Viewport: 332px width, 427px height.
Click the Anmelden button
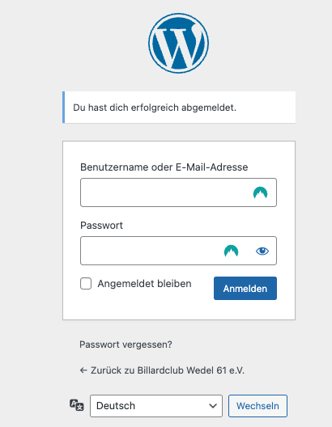pyautogui.click(x=245, y=289)
